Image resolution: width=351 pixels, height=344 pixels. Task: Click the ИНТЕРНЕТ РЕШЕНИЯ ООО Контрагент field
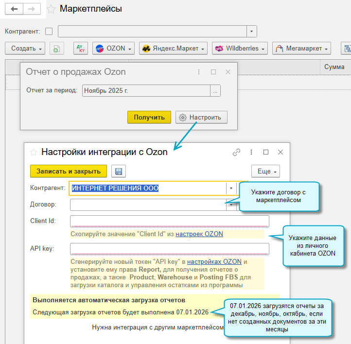(148, 188)
